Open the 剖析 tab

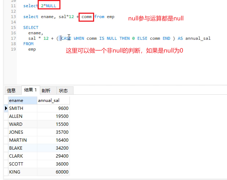(48, 90)
